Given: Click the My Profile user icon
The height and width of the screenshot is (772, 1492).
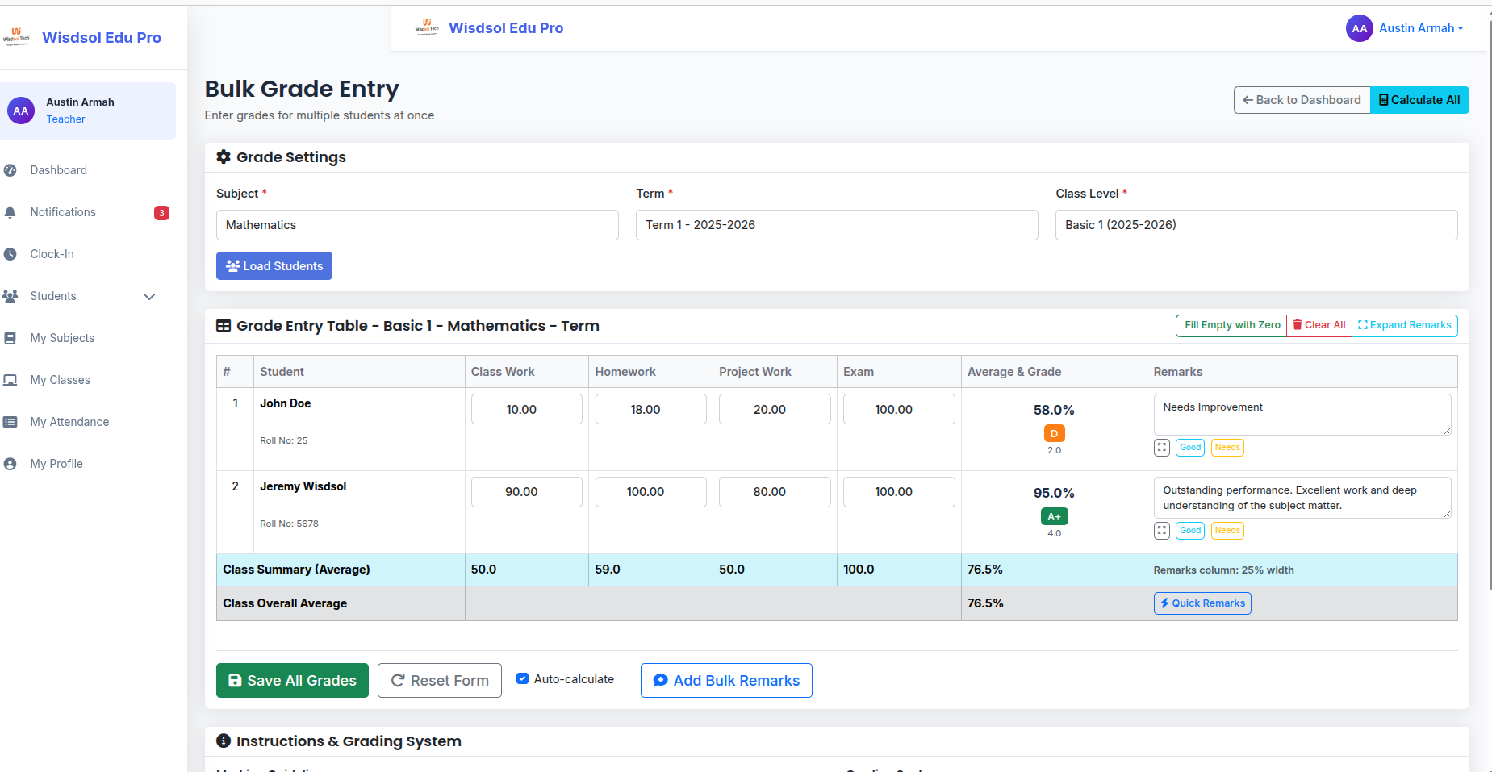Looking at the screenshot, I should tap(10, 464).
